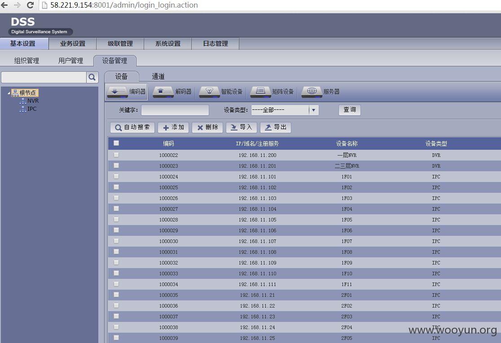
Task: Collapse the 根节点 tree expander triangle
Action: pos(9,93)
